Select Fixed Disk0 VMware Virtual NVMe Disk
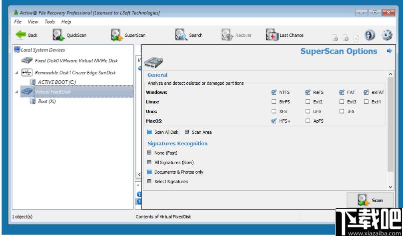403x236 pixels. click(76, 60)
